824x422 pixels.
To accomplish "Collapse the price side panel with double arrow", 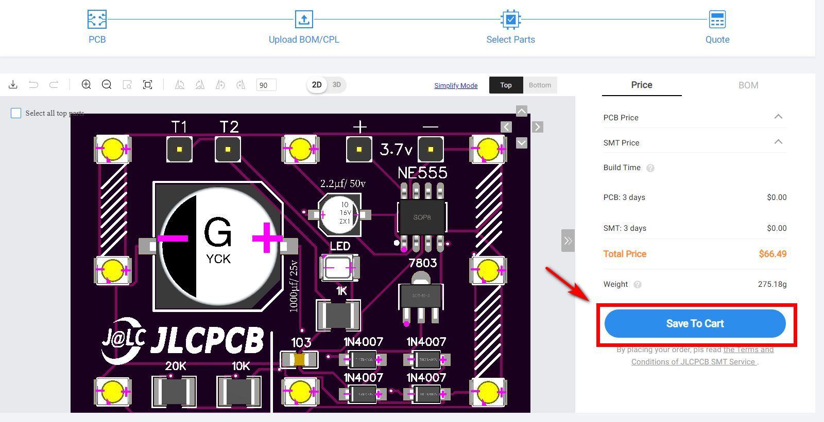I will point(568,241).
